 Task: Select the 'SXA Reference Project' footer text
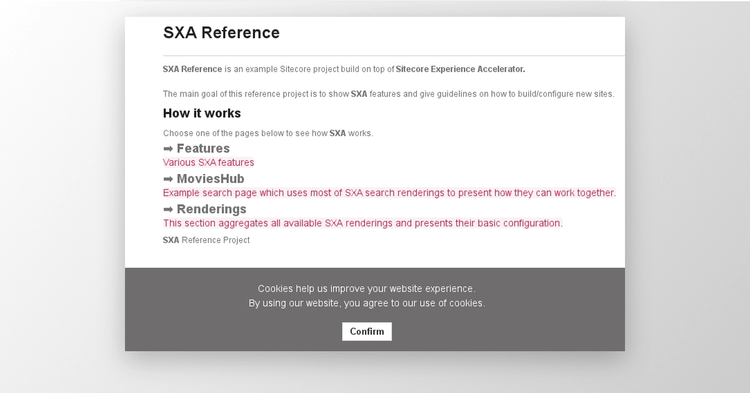click(206, 240)
